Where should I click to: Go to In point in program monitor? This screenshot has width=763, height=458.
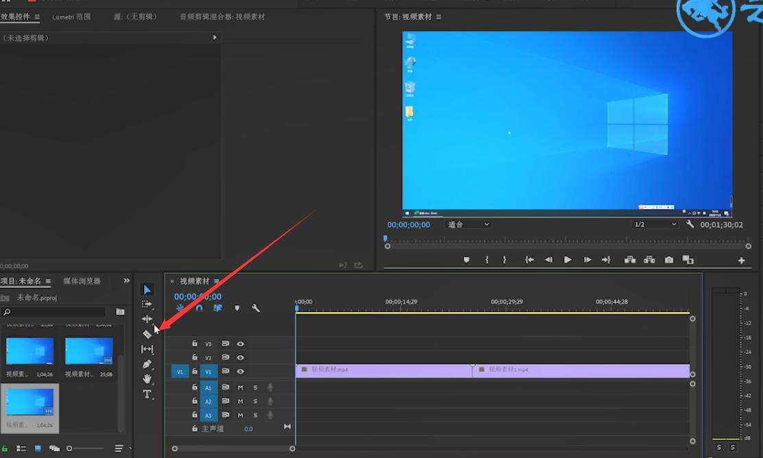530,260
